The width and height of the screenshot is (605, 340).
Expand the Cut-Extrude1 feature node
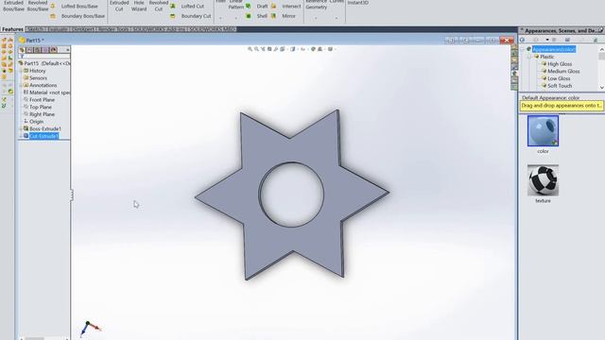(x=21, y=136)
